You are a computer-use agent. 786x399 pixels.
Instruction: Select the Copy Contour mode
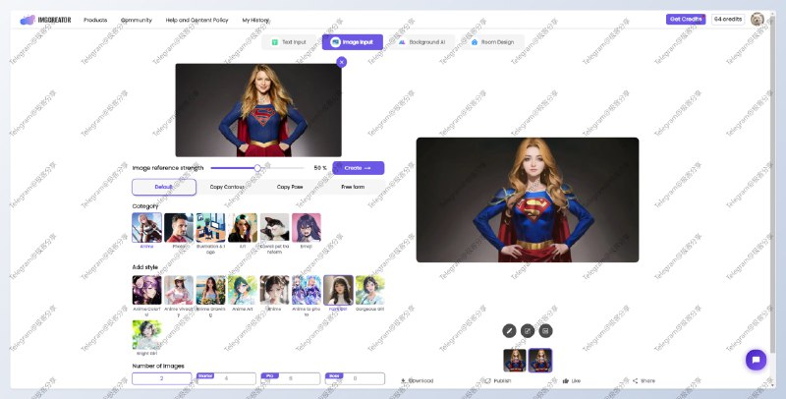[227, 187]
